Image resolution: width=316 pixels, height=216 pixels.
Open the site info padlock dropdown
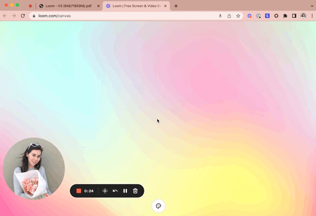[x=33, y=15]
